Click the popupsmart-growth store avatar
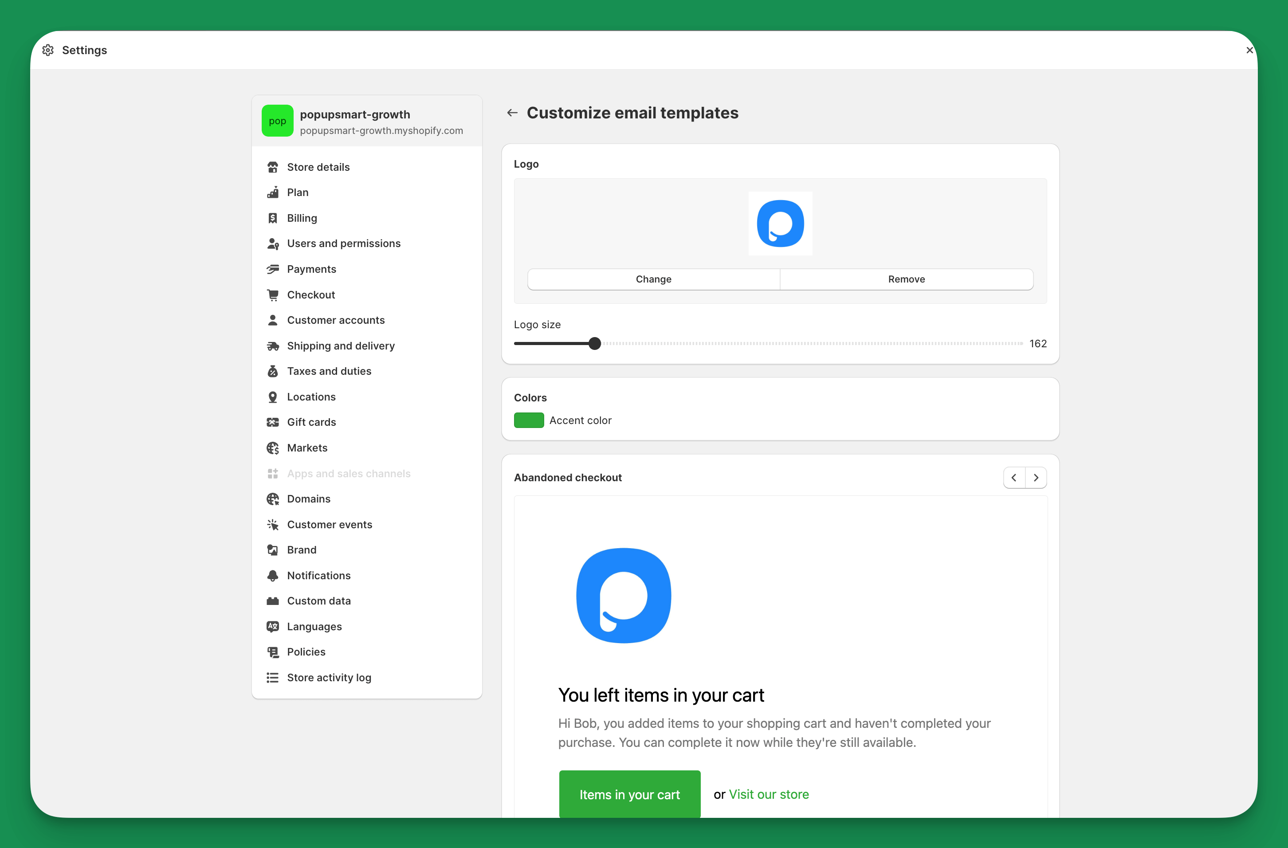Screen dimensions: 1288x848 click(x=277, y=120)
